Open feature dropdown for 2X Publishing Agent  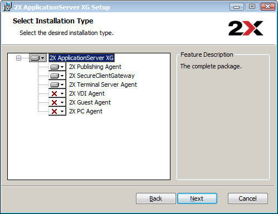pos(57,67)
